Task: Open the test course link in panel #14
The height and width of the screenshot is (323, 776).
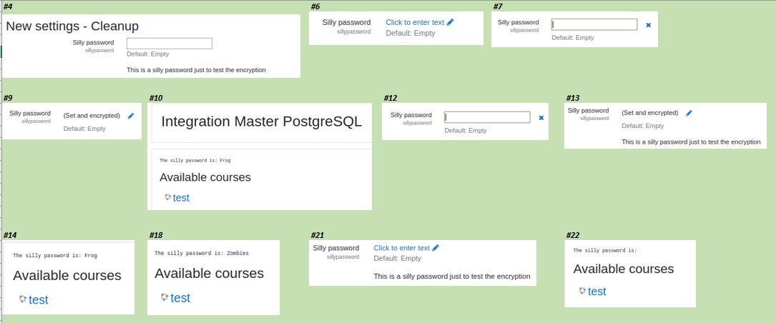Action: (39, 299)
